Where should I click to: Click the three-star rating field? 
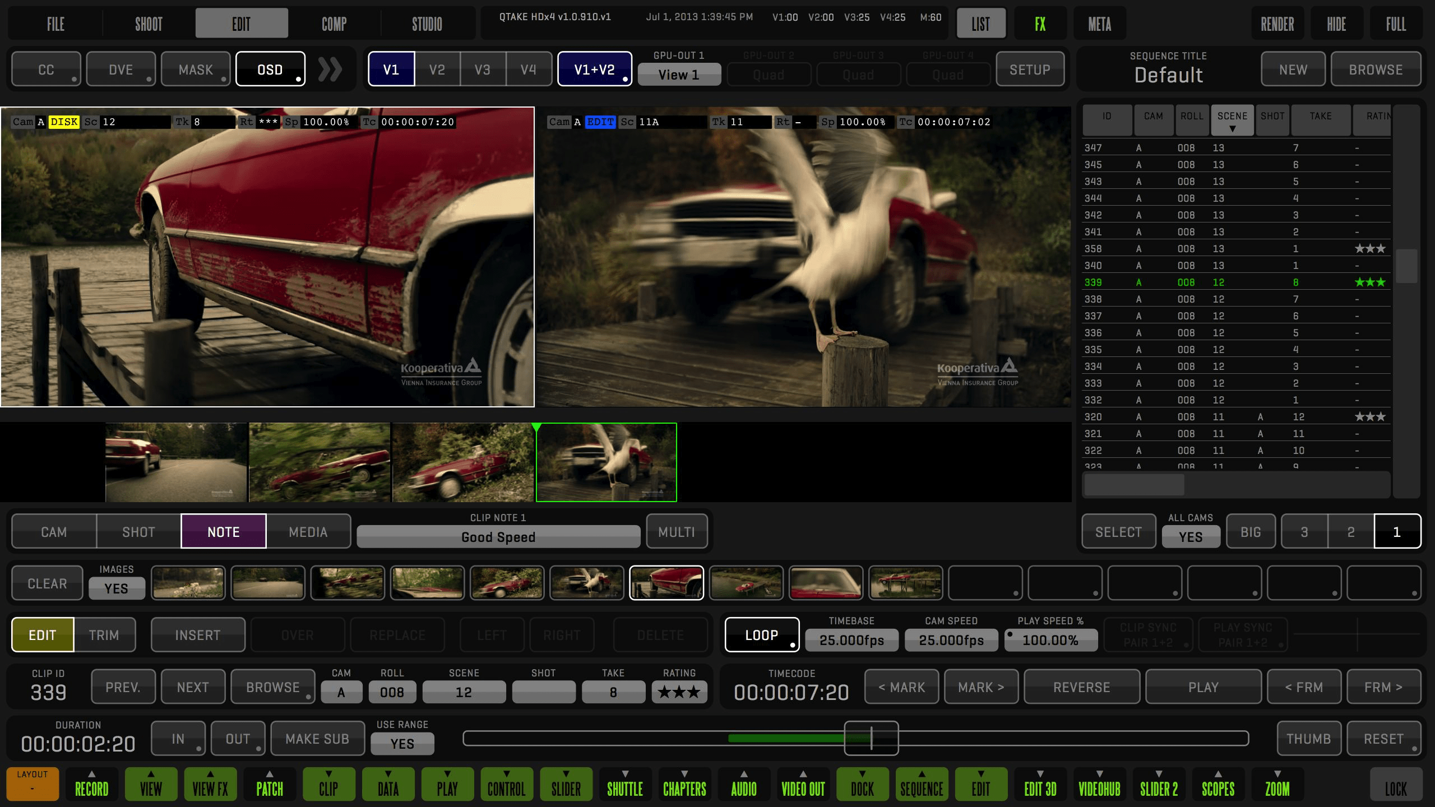coord(679,693)
